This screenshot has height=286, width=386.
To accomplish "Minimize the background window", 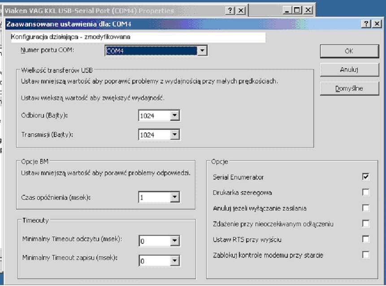I will [x=286, y=10].
